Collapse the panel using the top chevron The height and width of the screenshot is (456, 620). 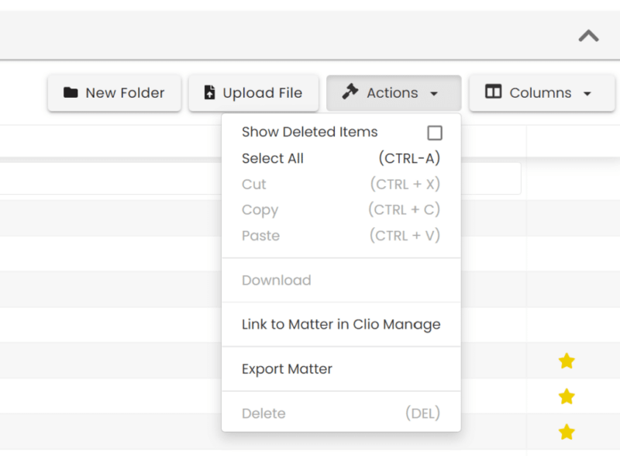pyautogui.click(x=588, y=36)
